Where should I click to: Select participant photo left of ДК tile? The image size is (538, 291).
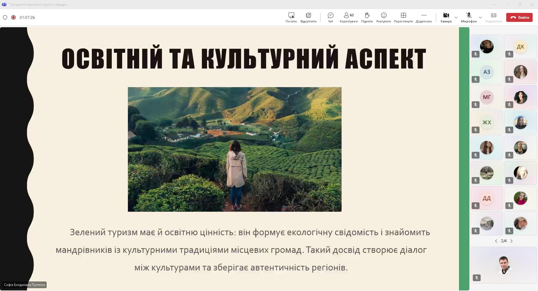(x=487, y=47)
